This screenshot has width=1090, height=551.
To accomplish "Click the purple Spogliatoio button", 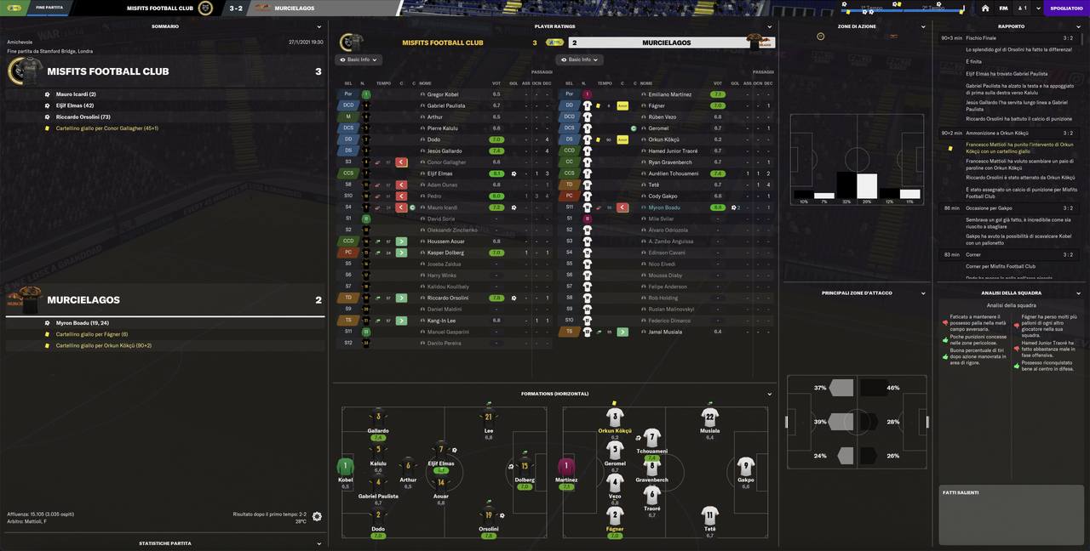I will click(x=1066, y=8).
